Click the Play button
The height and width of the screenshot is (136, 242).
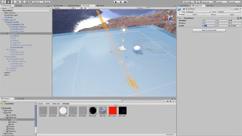116,2
